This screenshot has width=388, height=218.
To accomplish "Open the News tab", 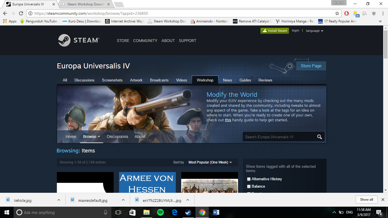I will point(227,80).
